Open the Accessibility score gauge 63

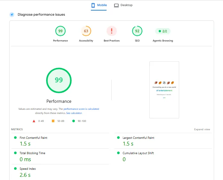86,31
